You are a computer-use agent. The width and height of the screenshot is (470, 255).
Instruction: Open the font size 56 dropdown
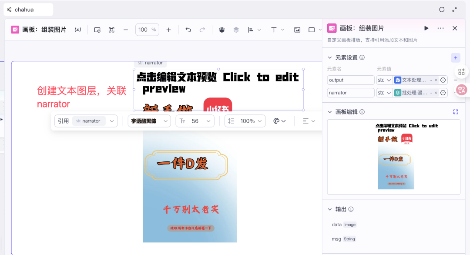[x=195, y=121]
